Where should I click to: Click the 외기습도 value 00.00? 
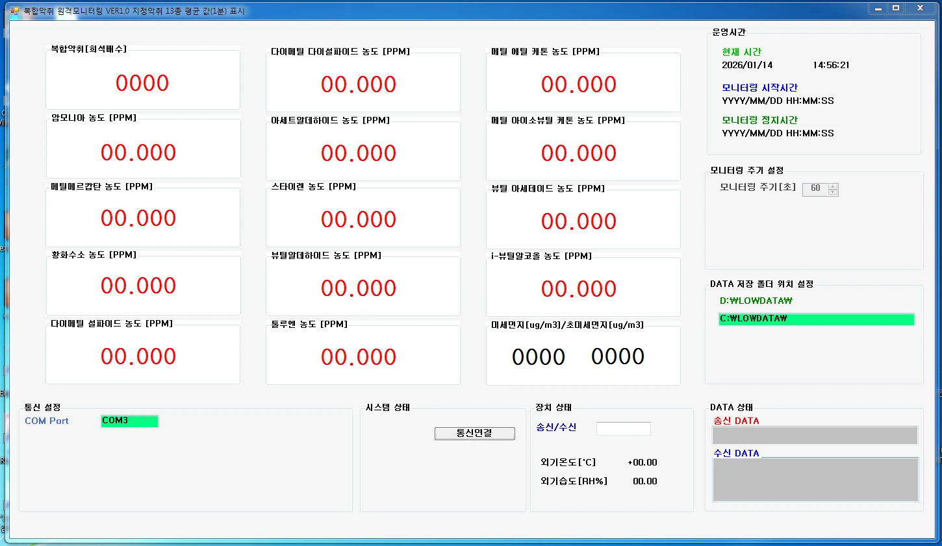(645, 481)
